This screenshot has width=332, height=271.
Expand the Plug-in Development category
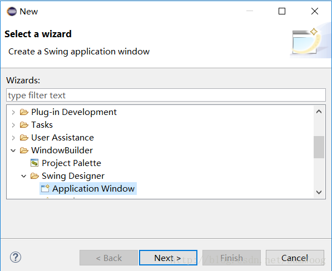[13, 112]
